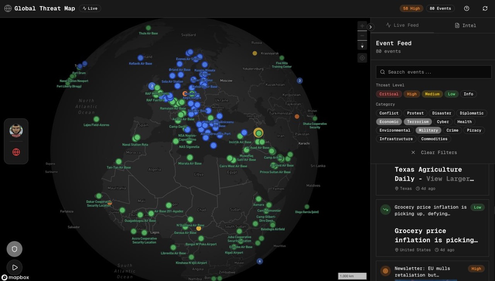Viewport: 495px width, 281px height.
Task: Enable the Conflict category filter
Action: click(x=389, y=113)
